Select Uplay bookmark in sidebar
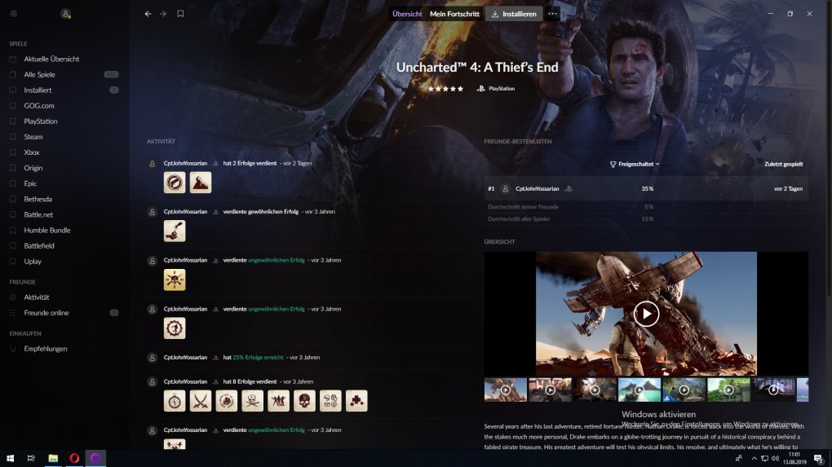Image resolution: width=832 pixels, height=467 pixels. click(33, 262)
